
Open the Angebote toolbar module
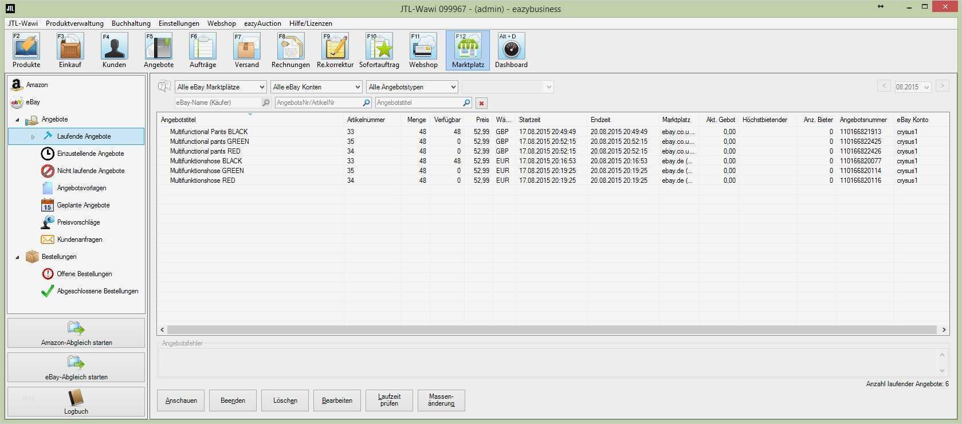point(159,50)
